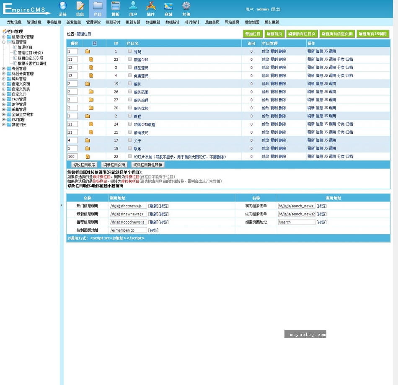398x385 pixels.
Task: Open the 栏目 folder icon
Action: coord(98,6)
